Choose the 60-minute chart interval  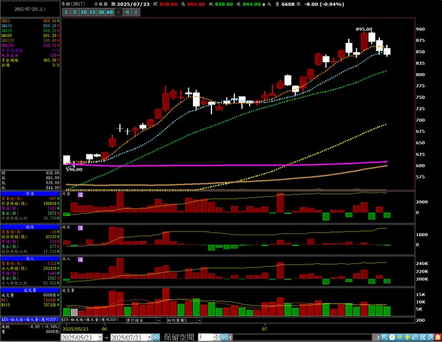click(x=110, y=13)
